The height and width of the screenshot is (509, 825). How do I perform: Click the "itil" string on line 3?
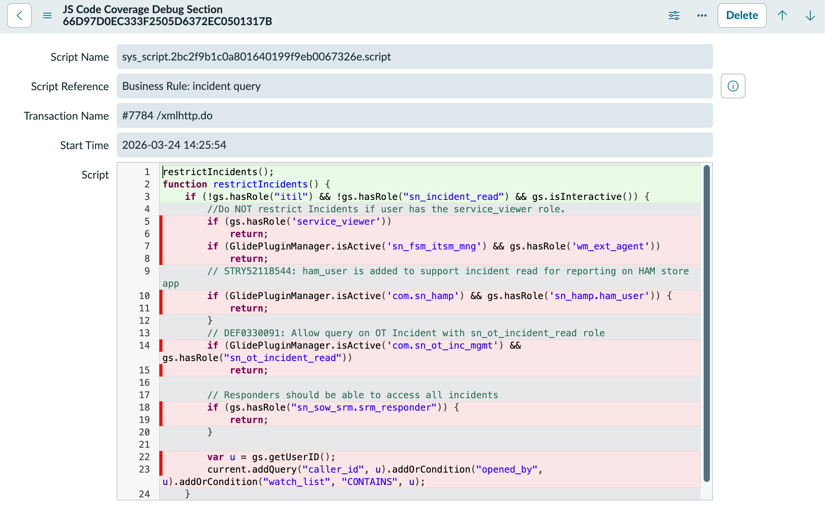(291, 197)
